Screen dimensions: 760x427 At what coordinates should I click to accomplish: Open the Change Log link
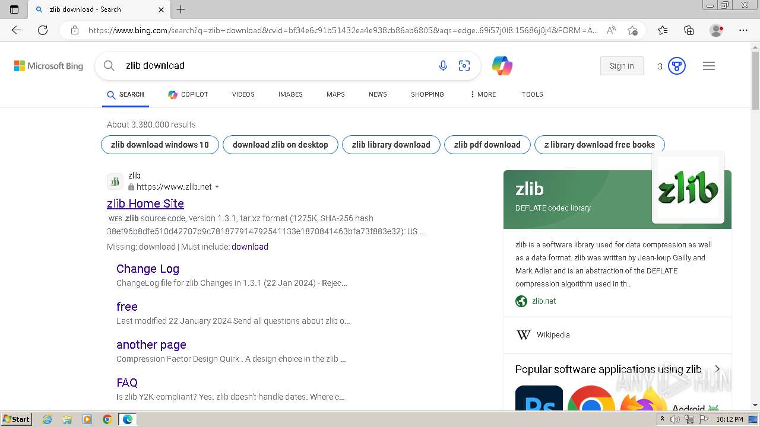coord(148,269)
